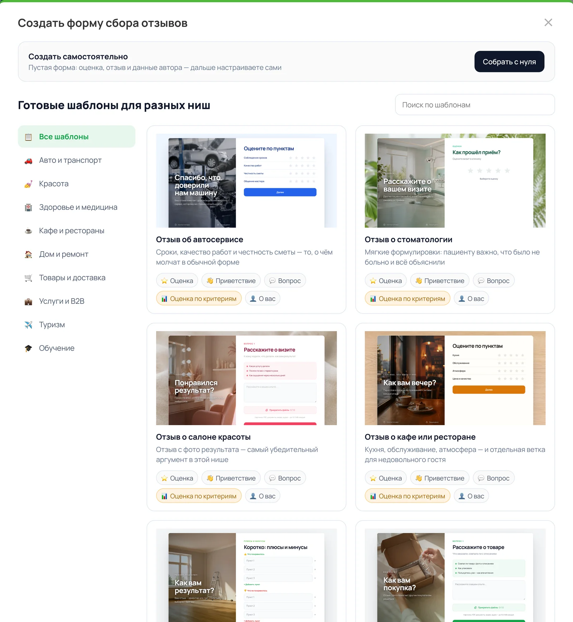This screenshot has height=622, width=573.
Task: Click Оценка по критериям on Отзыв о стоматологии
Action: pos(408,298)
